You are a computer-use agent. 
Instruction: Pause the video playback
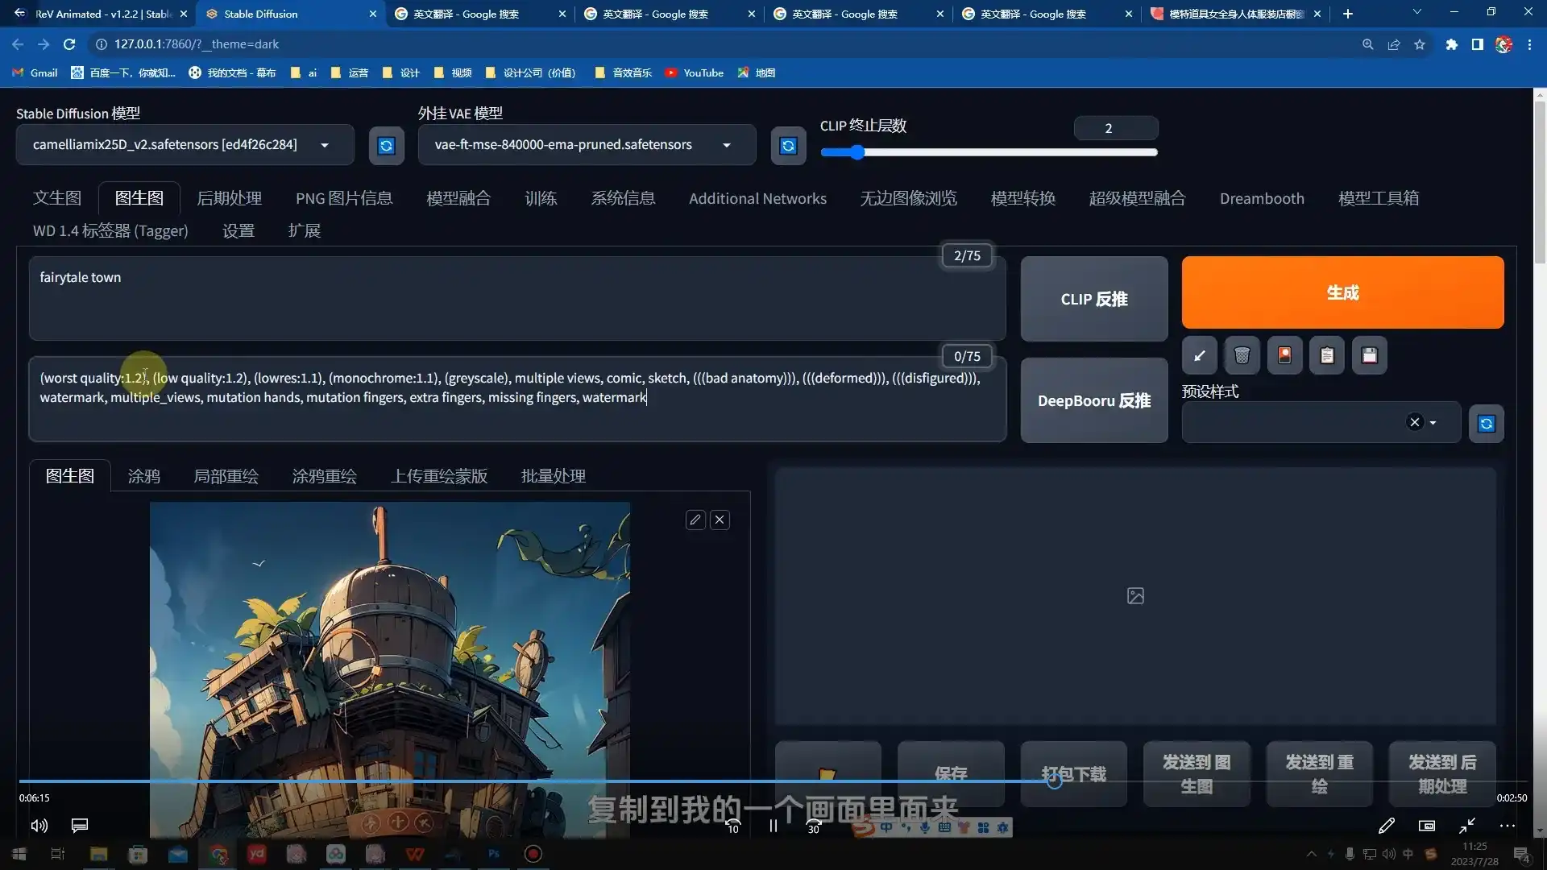coord(773,825)
